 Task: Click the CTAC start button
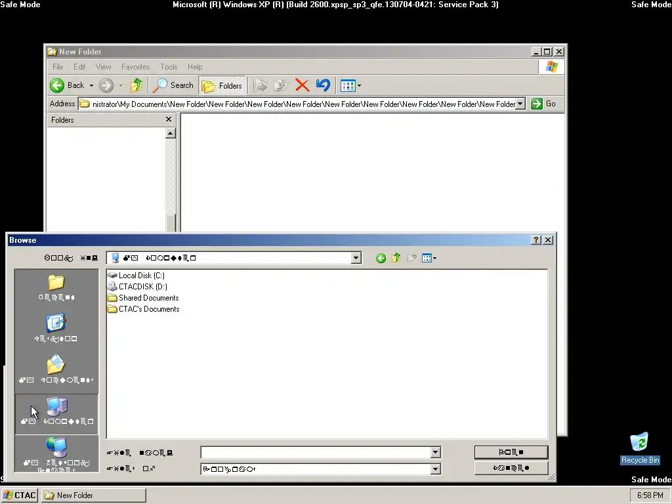tap(19, 495)
